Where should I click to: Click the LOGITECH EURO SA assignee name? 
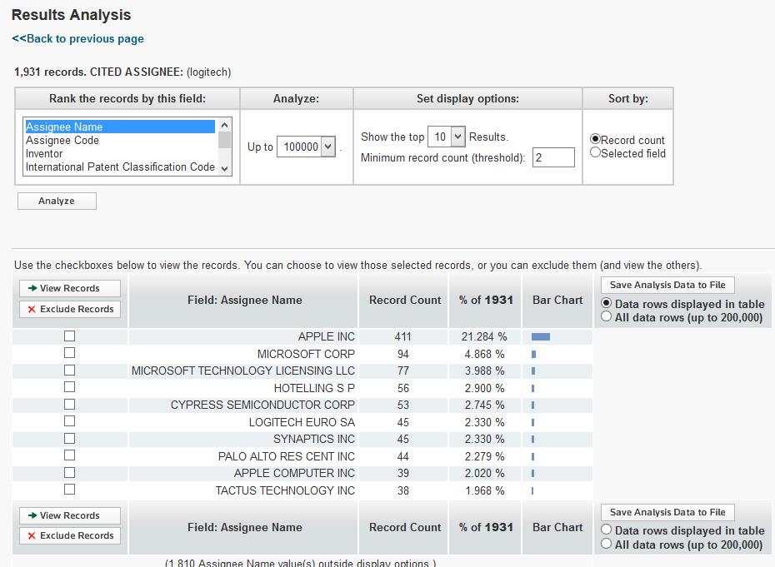tap(302, 422)
